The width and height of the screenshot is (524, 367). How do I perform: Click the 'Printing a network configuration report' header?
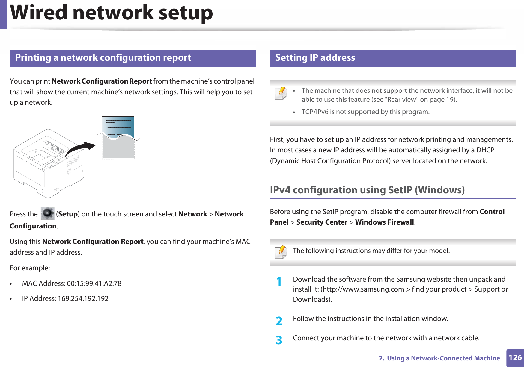tap(103, 58)
